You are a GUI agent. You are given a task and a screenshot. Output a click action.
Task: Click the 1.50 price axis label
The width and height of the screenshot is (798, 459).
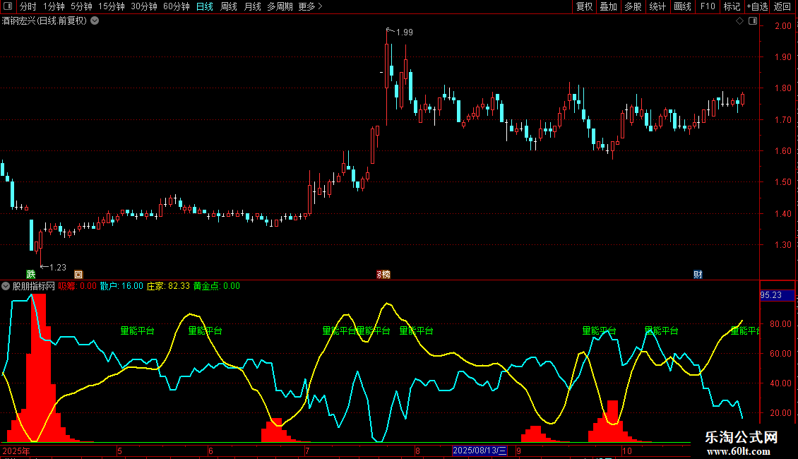[x=782, y=182]
